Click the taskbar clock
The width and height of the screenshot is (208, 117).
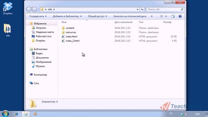tap(197, 114)
